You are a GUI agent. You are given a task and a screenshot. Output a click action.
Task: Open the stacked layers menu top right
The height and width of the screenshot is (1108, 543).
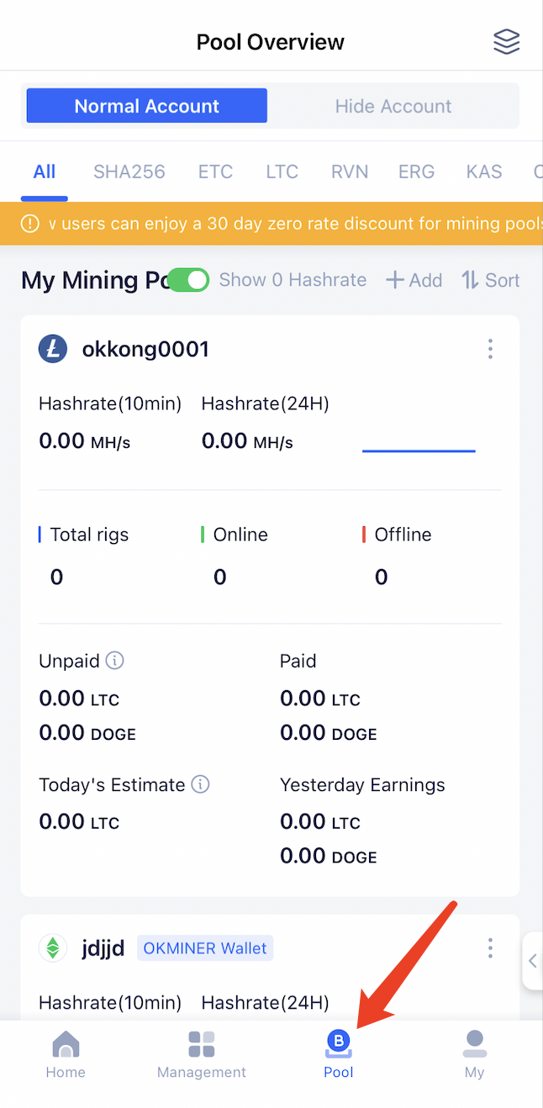507,41
